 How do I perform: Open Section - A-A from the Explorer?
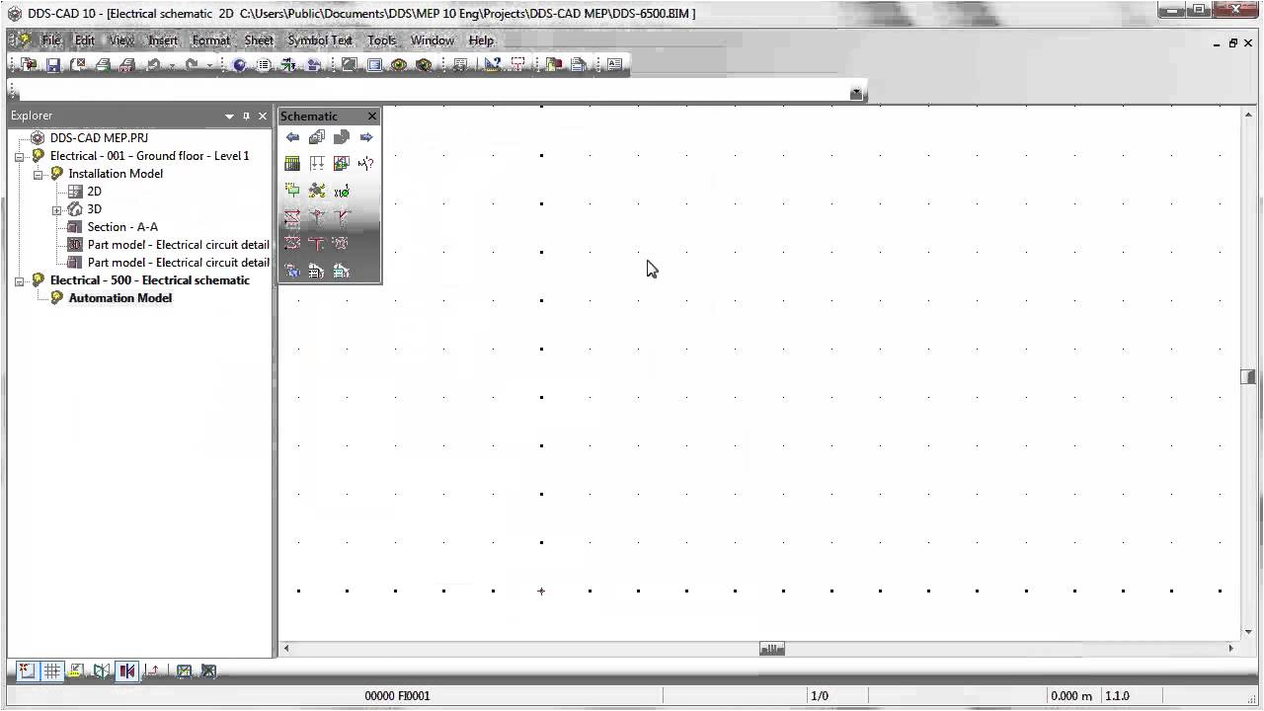(122, 226)
